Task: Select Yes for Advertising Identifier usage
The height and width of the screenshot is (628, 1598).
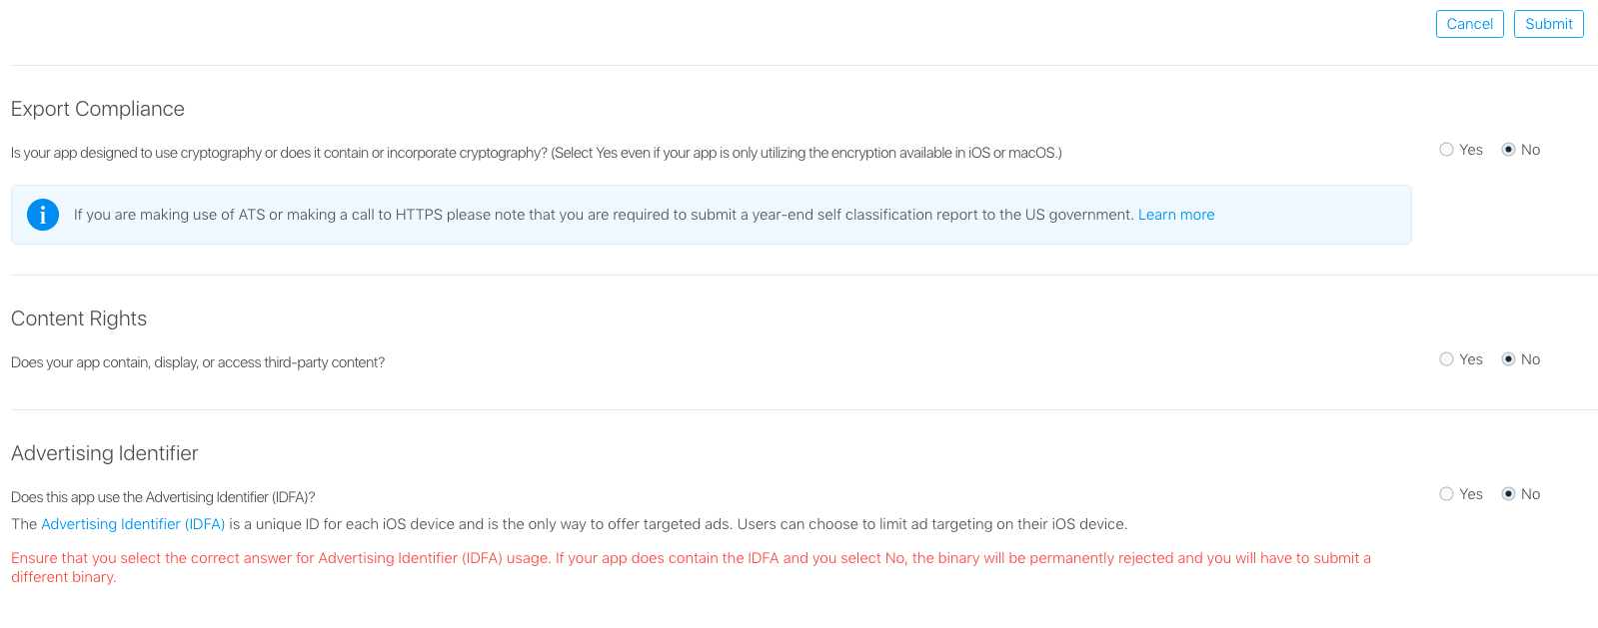Action: click(1446, 494)
